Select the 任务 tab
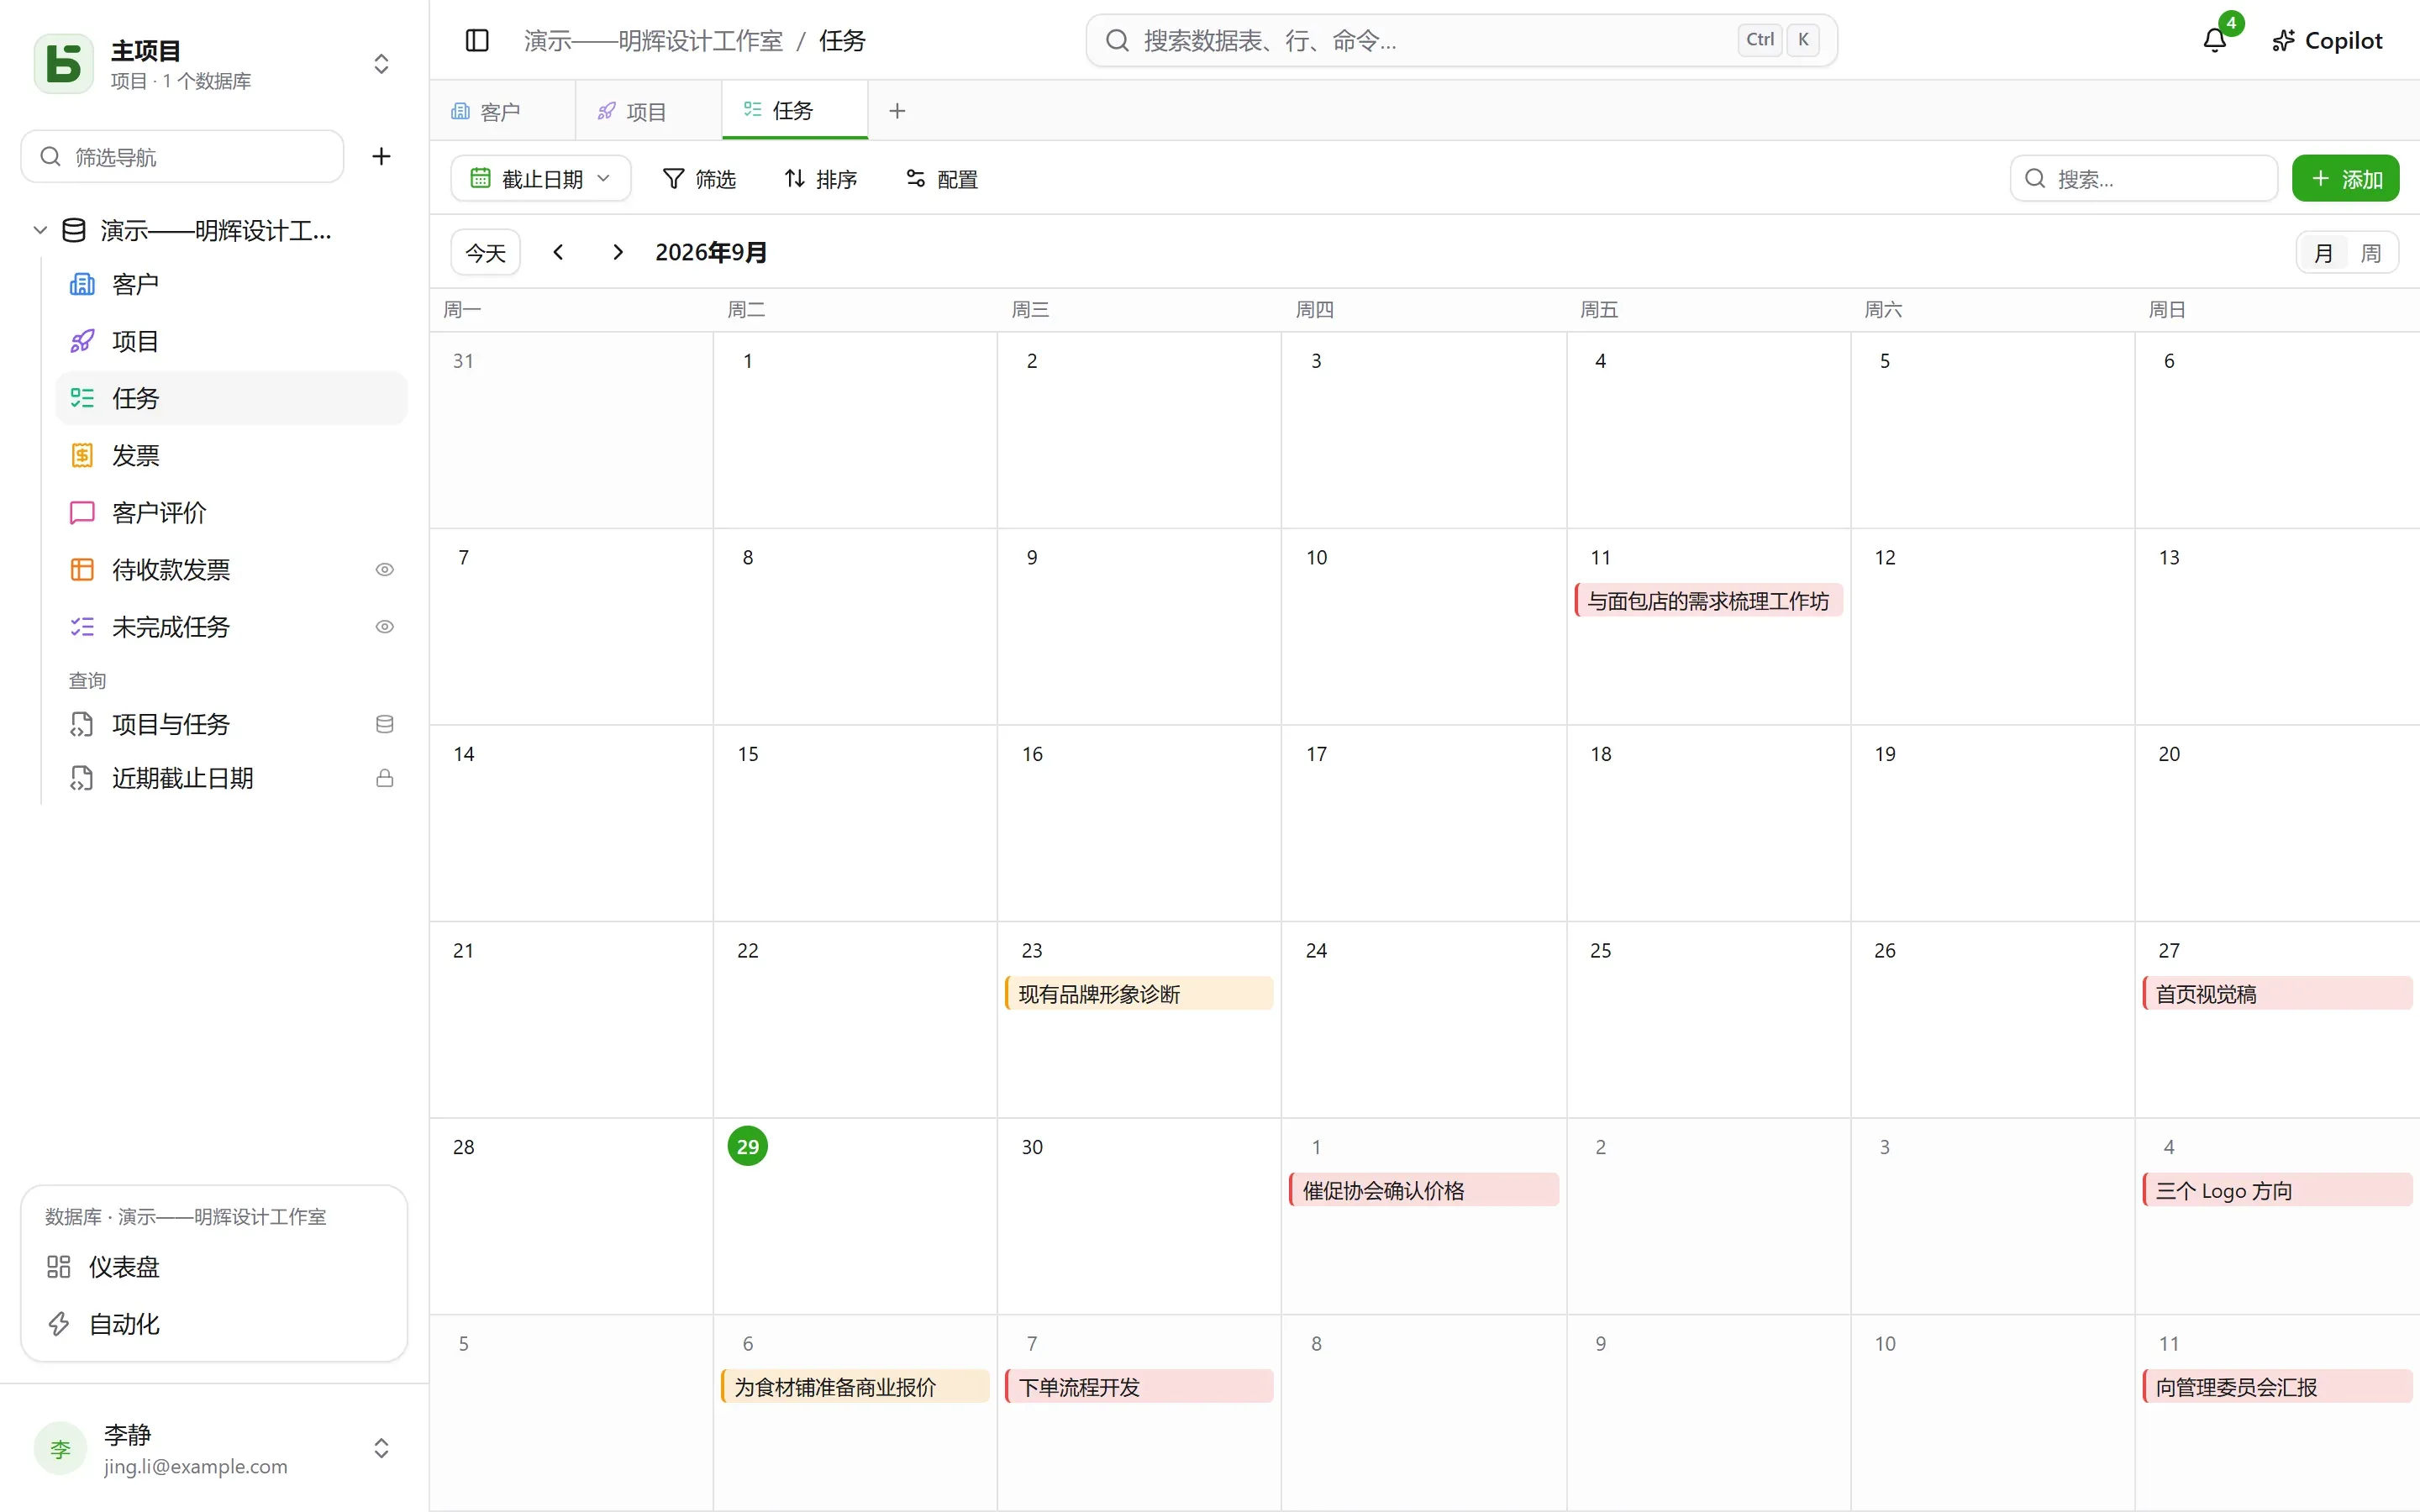Screen dimensions: 2420x1512 coord(794,111)
